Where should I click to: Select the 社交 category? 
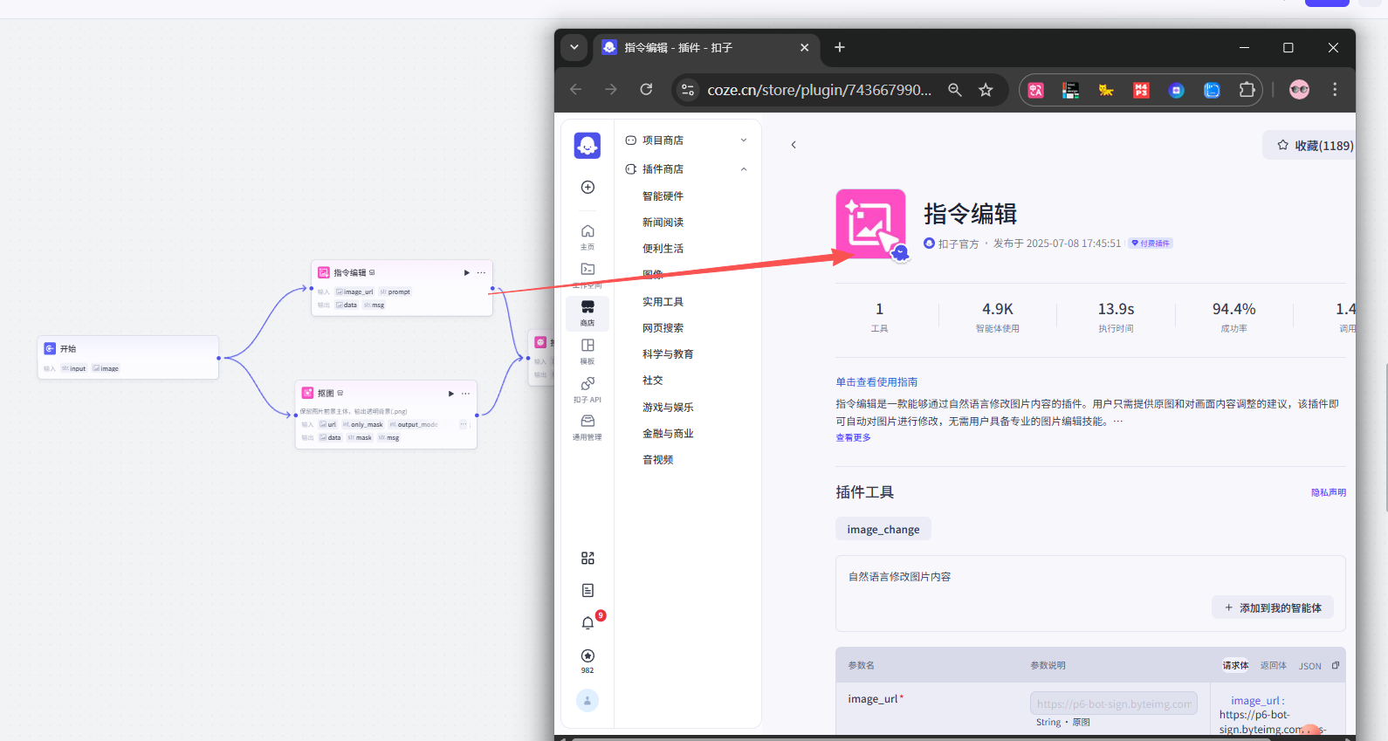(x=653, y=380)
